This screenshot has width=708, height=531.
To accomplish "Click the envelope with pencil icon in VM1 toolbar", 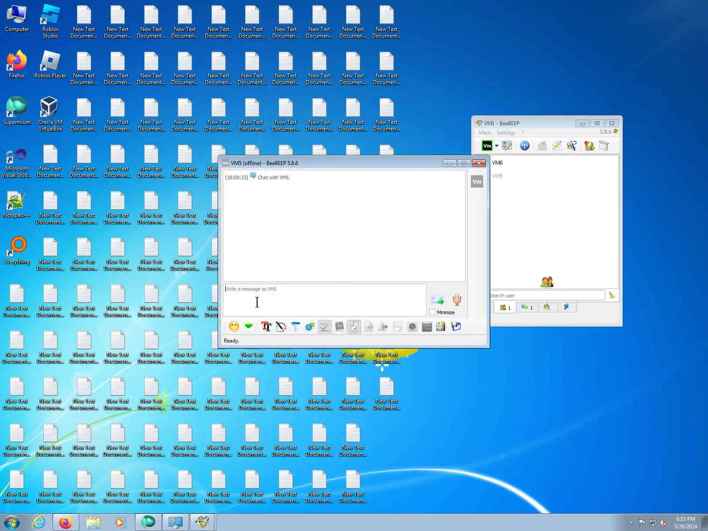I will (557, 146).
